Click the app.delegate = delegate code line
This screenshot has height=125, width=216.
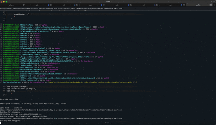point(17,87)
